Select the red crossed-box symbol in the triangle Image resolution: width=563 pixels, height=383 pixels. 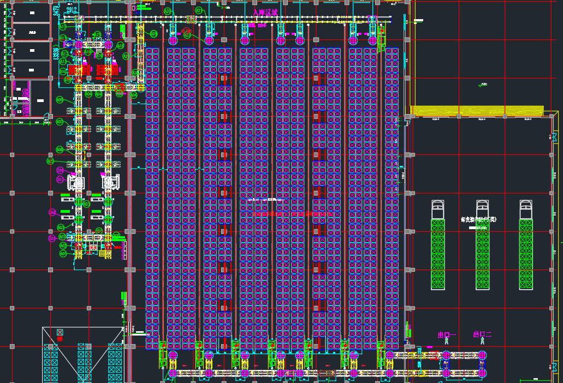click(60, 332)
